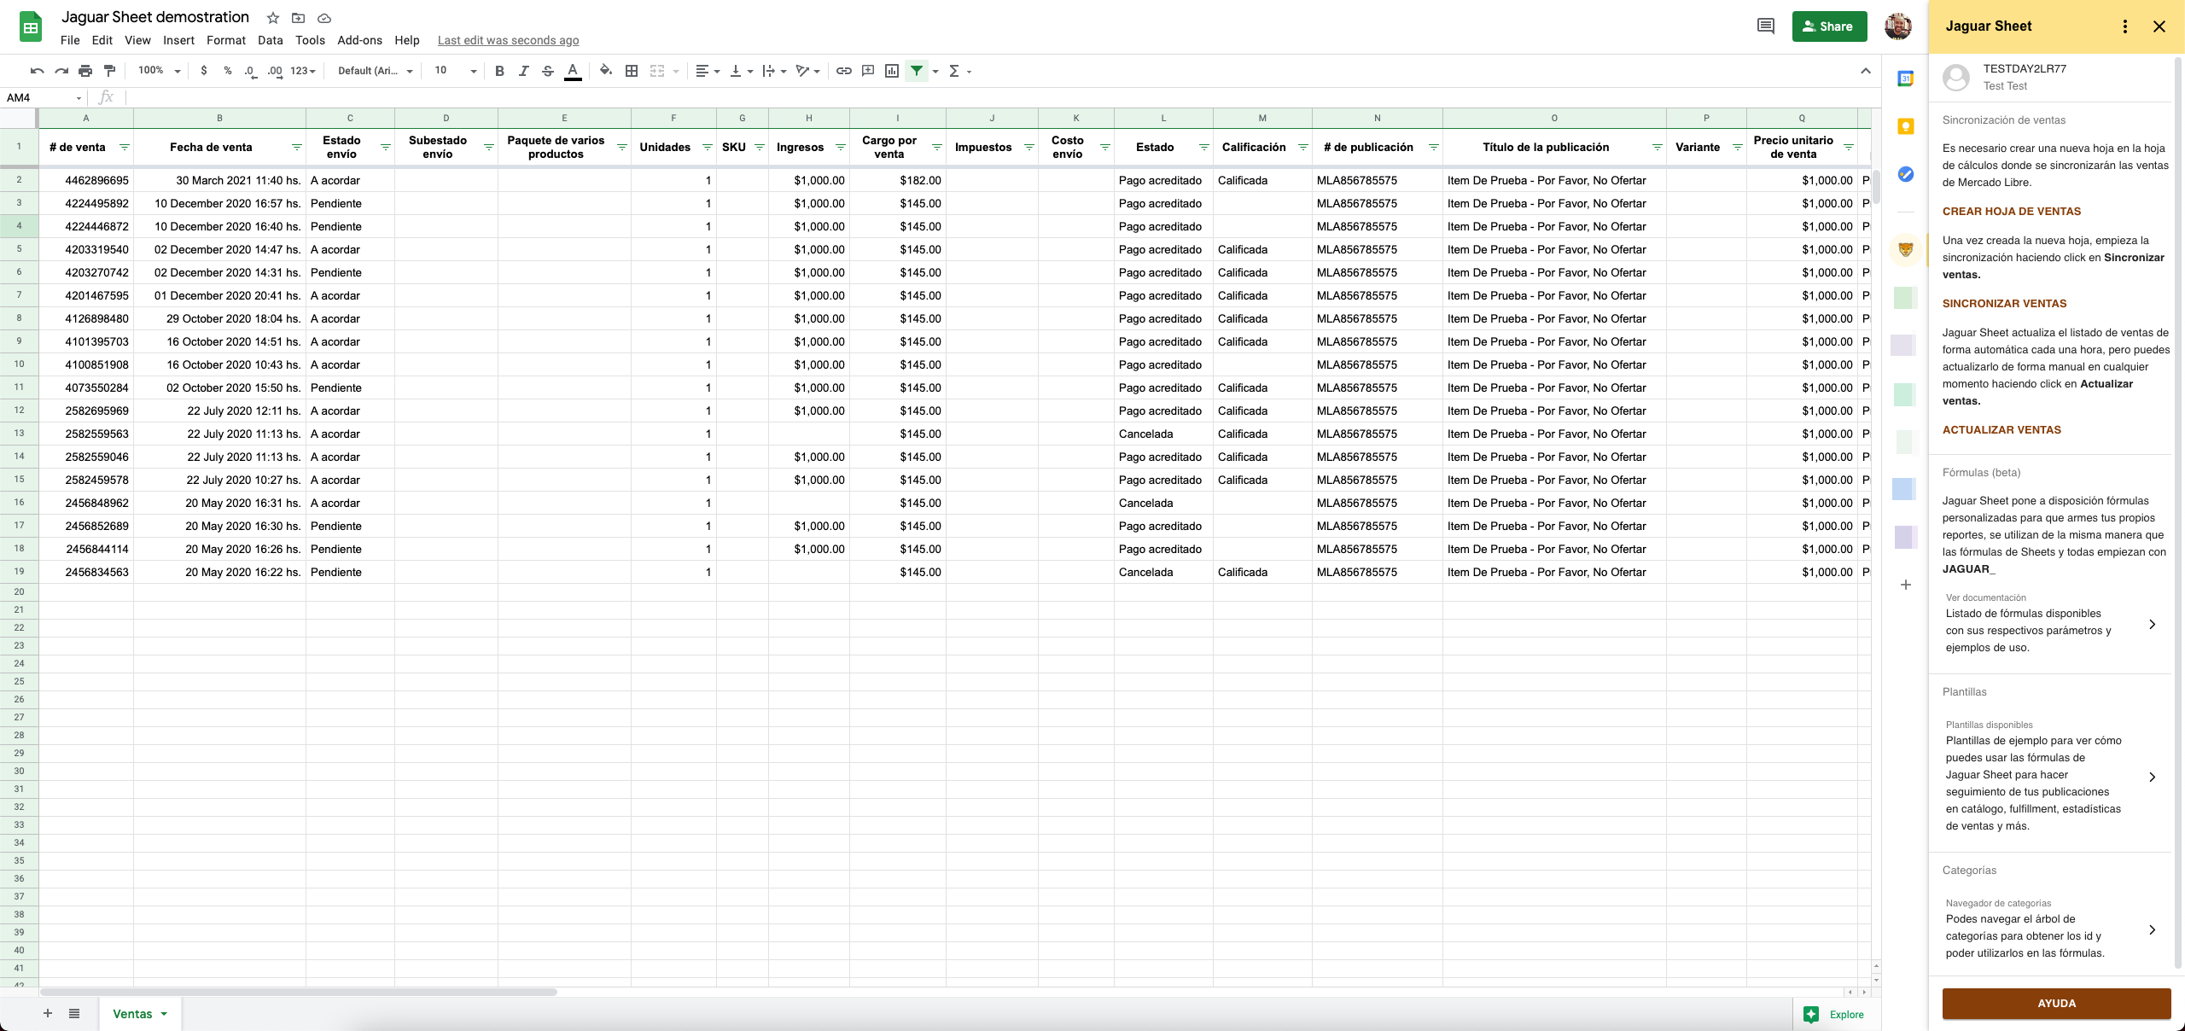2185x1031 pixels.
Task: Open the Add-ons menu
Action: pos(359,40)
